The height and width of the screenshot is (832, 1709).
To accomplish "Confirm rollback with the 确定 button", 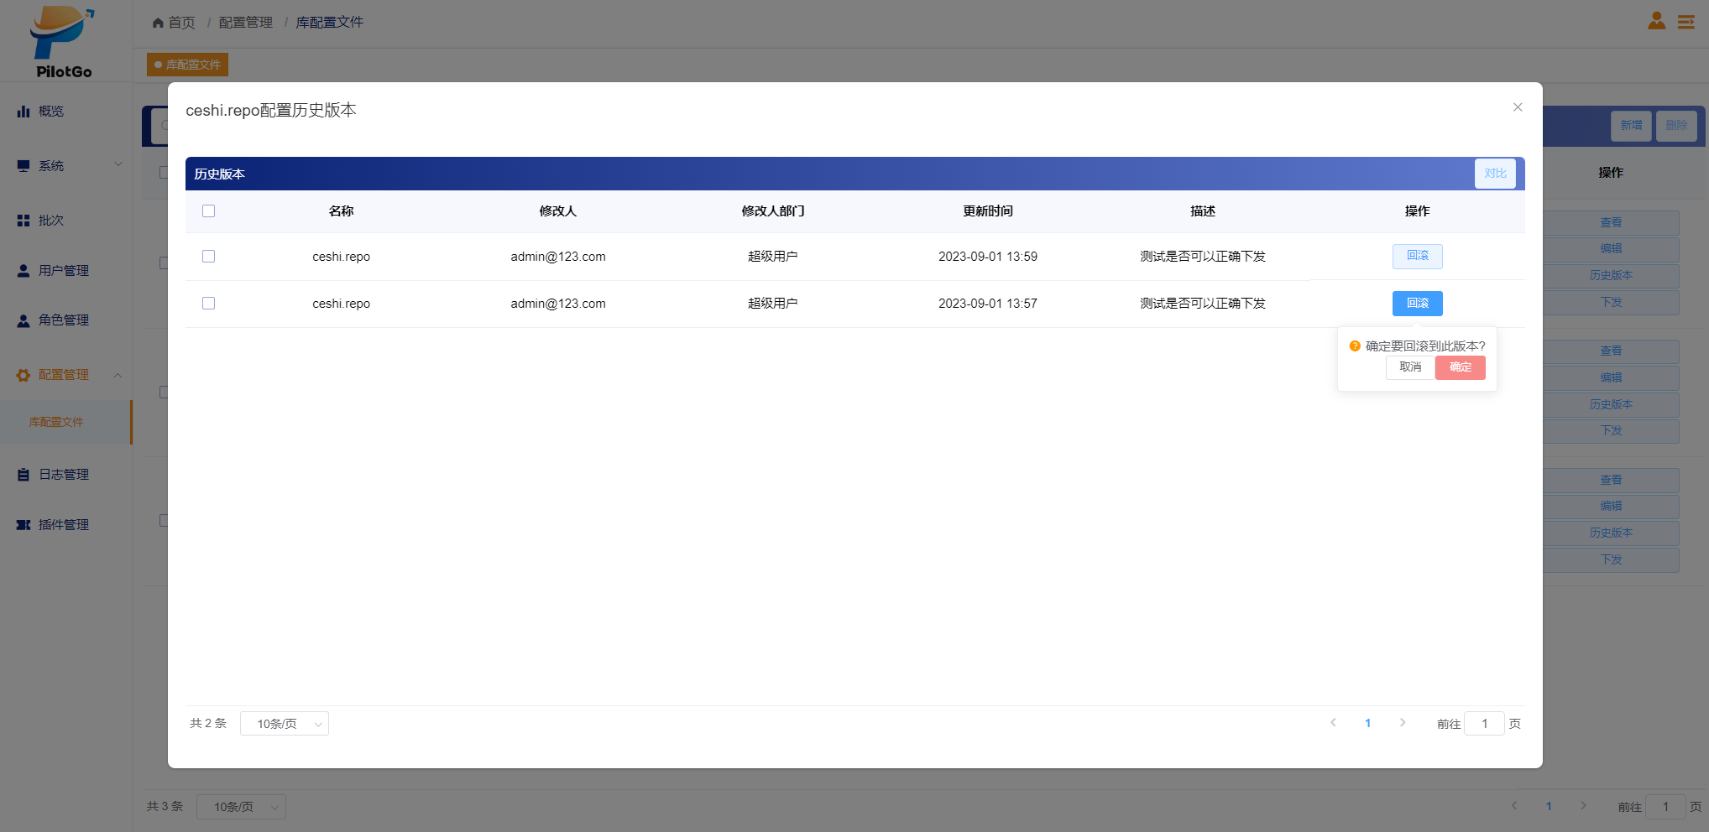I will 1460,367.
